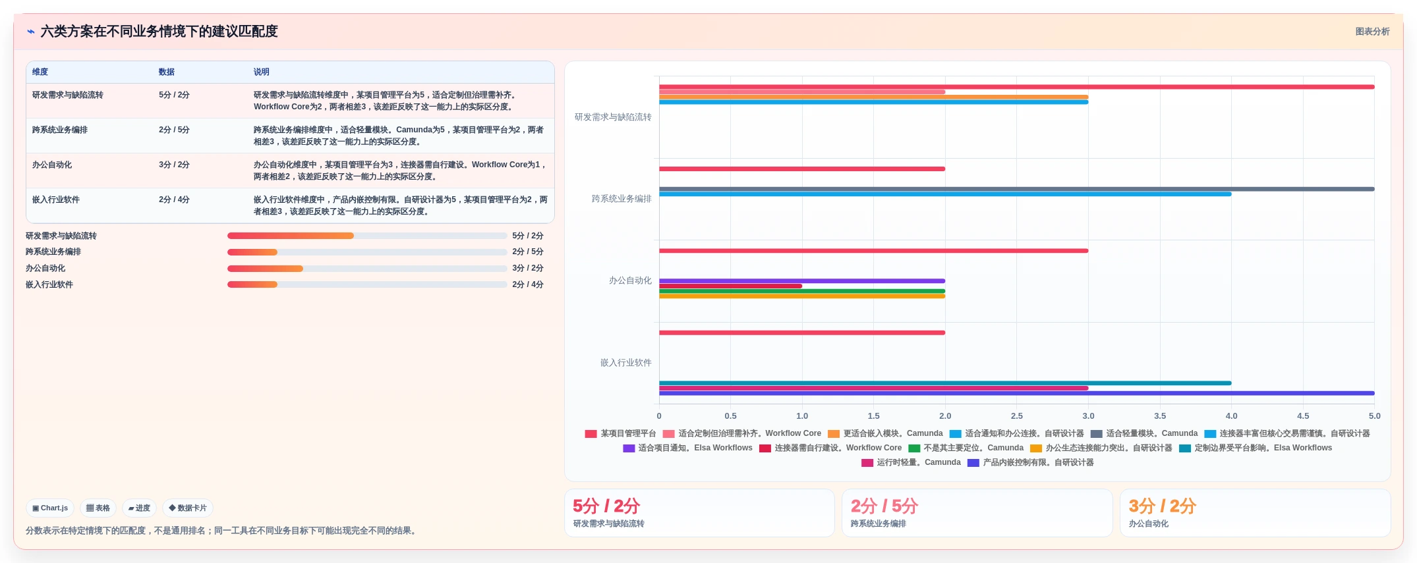Click the 表格 tag chip
1417x563 pixels.
pyautogui.click(x=98, y=508)
